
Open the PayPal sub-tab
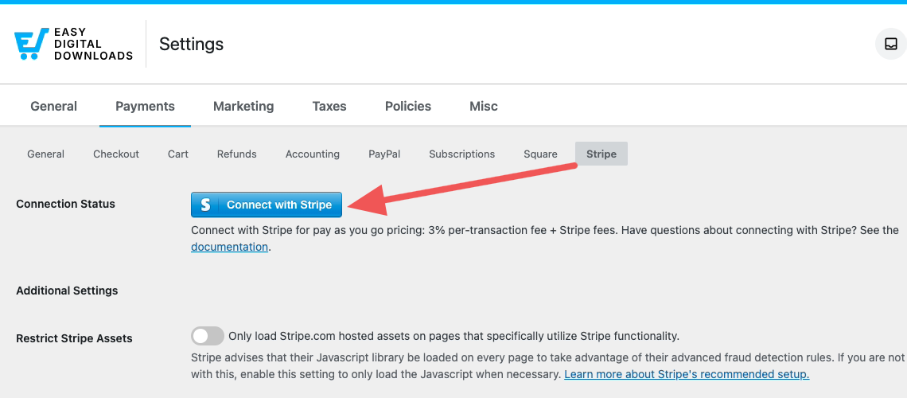tap(384, 154)
